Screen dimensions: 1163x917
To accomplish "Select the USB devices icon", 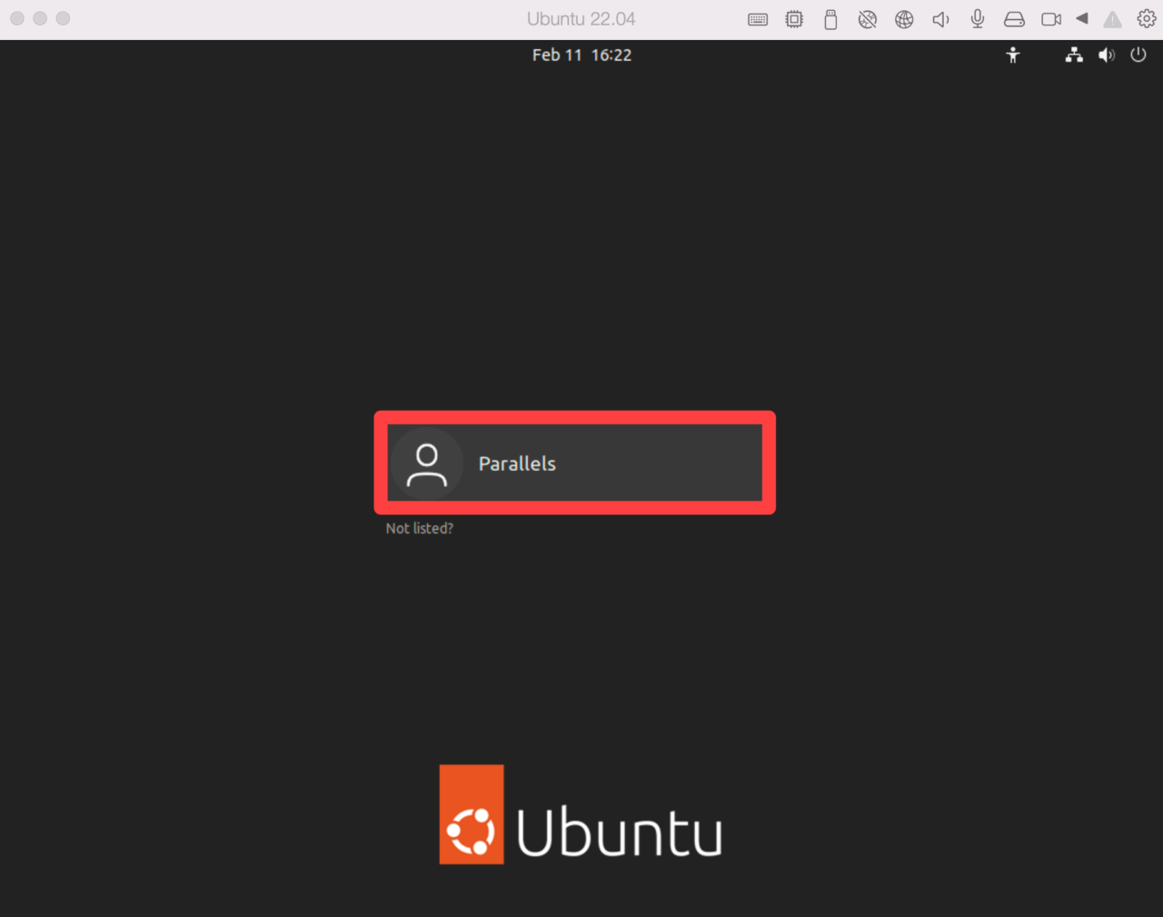I will 830,18.
